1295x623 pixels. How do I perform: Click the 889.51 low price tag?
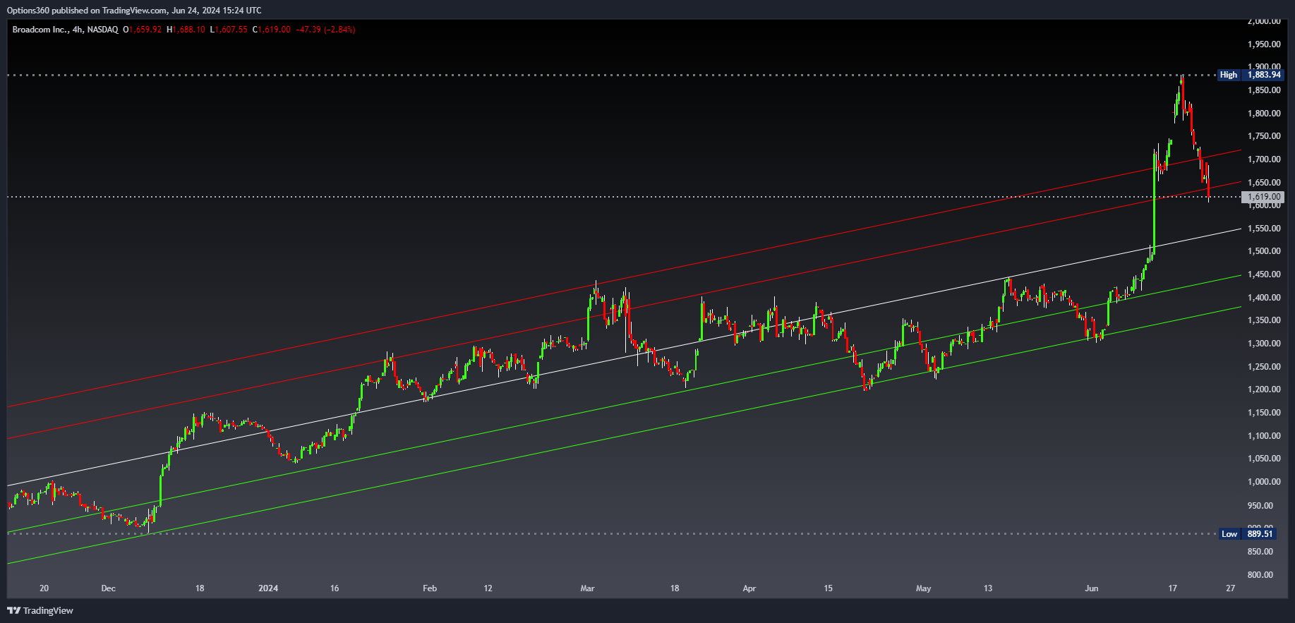pos(1260,534)
